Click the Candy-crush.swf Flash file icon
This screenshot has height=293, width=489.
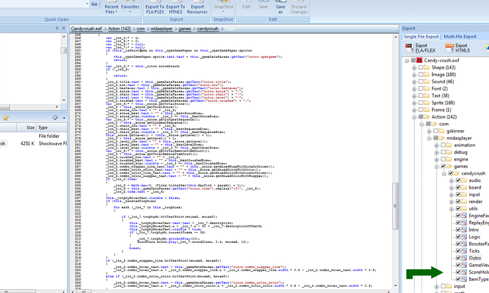tap(420, 60)
